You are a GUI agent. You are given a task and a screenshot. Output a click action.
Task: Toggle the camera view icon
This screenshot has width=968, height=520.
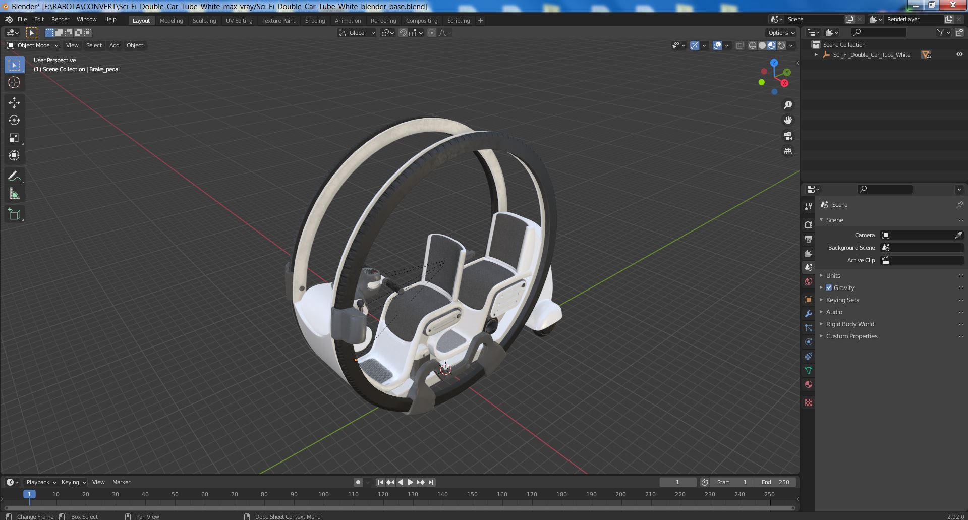[x=787, y=136]
